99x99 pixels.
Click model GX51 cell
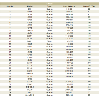tap(30, 33)
